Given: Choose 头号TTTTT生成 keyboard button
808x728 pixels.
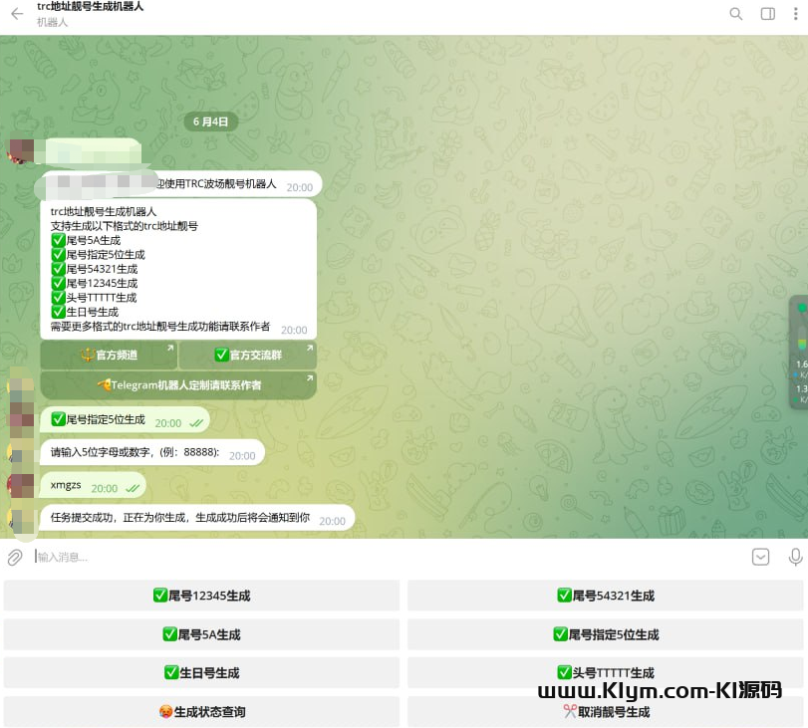Looking at the screenshot, I should pyautogui.click(x=606, y=673).
